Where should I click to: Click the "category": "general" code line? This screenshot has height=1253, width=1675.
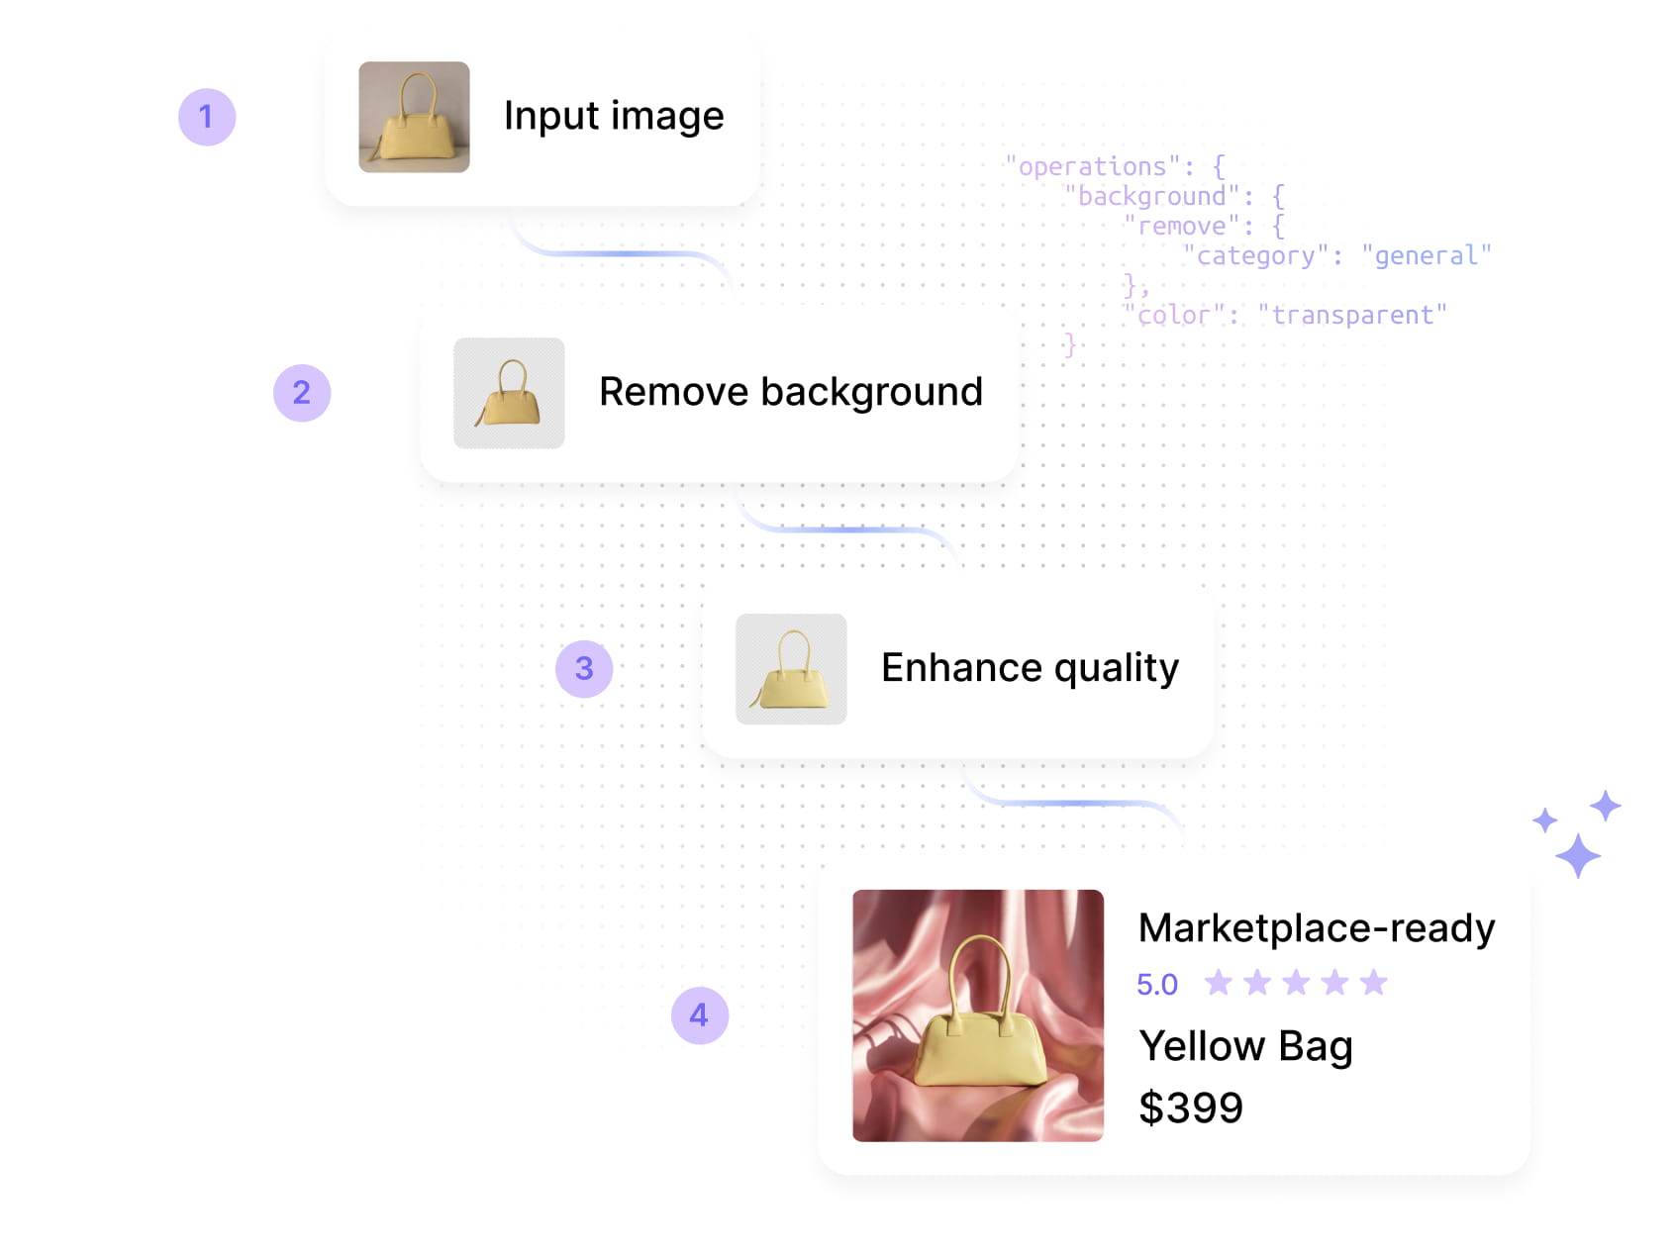pyautogui.click(x=1337, y=255)
